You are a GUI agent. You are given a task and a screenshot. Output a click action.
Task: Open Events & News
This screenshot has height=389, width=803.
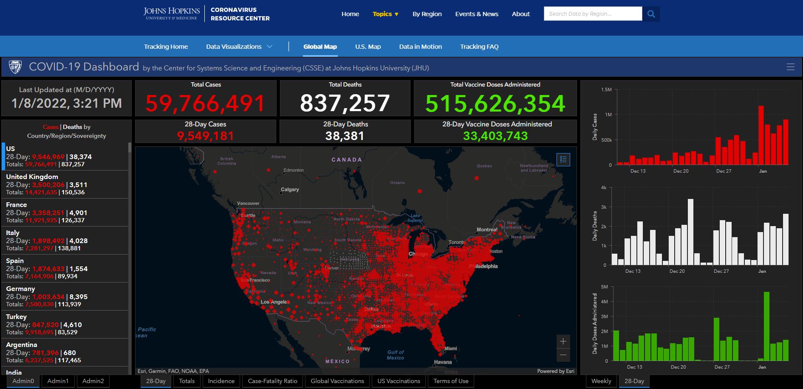[477, 14]
